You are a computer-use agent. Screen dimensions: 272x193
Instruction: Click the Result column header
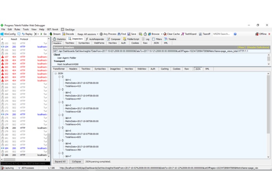tap(14, 39)
